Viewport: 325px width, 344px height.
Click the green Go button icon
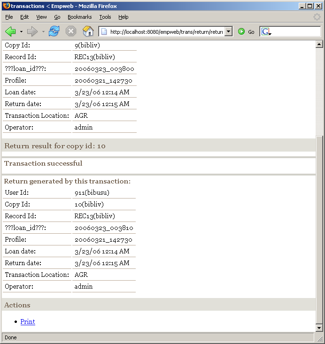point(241,32)
